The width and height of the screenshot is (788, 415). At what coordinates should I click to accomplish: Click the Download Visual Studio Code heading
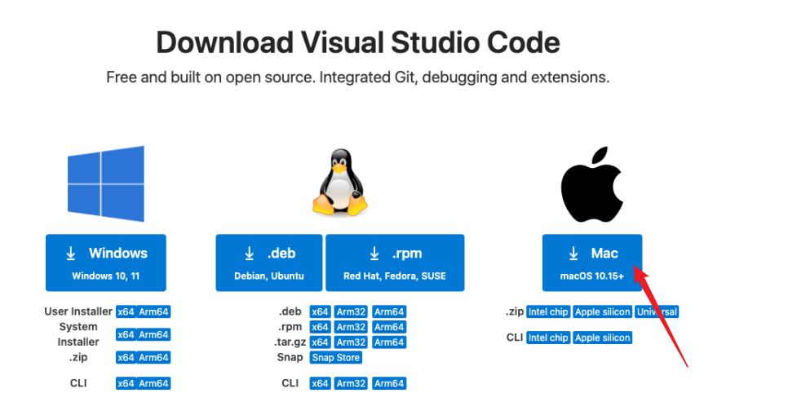(358, 42)
